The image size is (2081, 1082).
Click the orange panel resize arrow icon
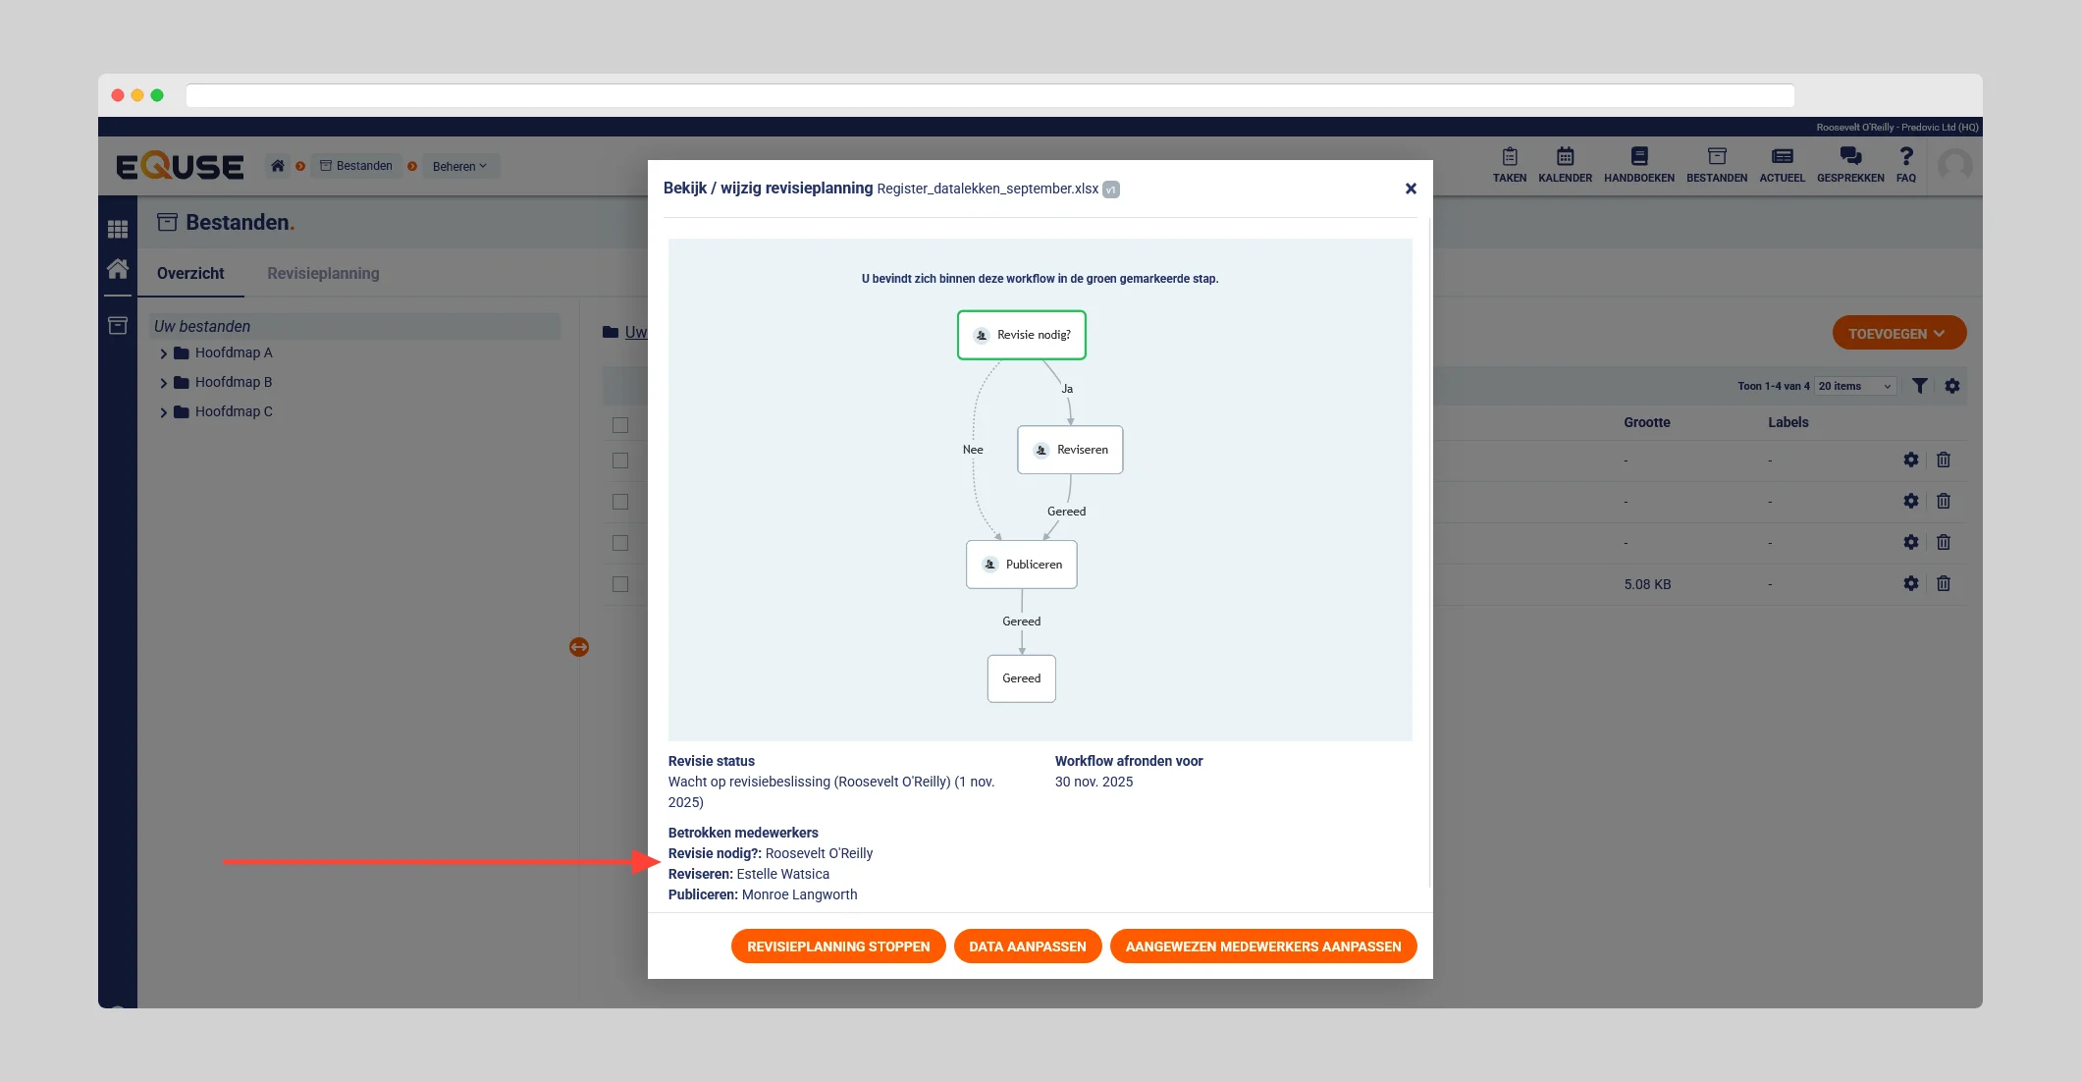[579, 647]
